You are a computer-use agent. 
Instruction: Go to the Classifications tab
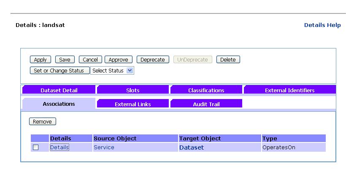pos(206,90)
